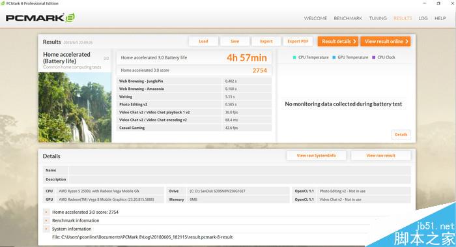Image resolution: width=456 pixels, height=247 pixels.
Task: Click the Description field in Details
Action: (x=239, y=179)
